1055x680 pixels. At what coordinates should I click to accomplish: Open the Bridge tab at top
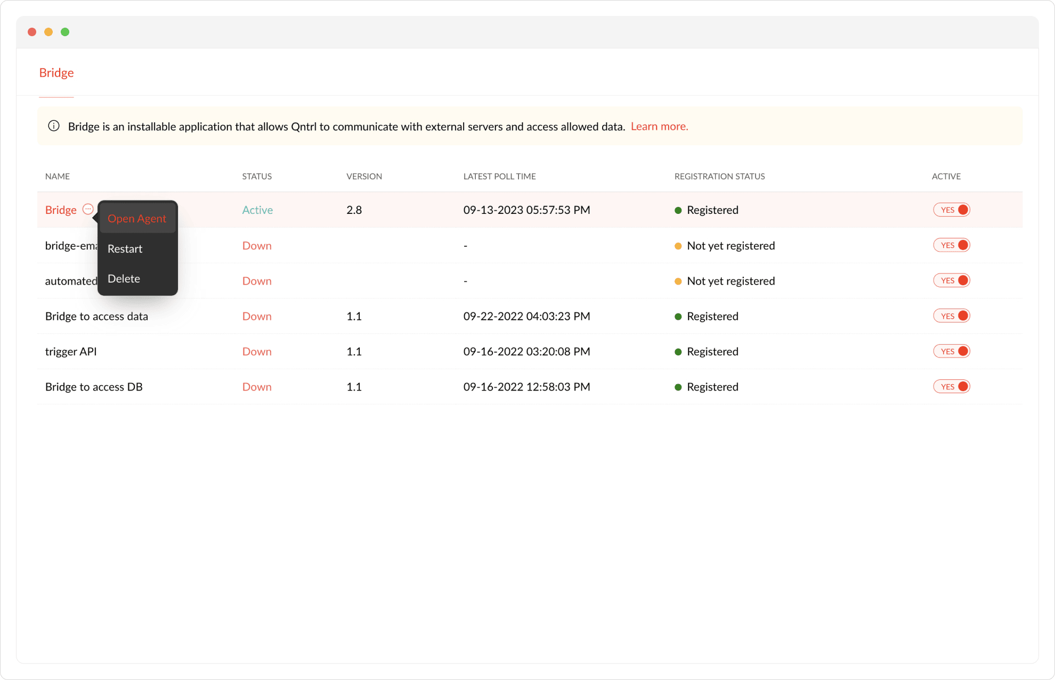(56, 73)
